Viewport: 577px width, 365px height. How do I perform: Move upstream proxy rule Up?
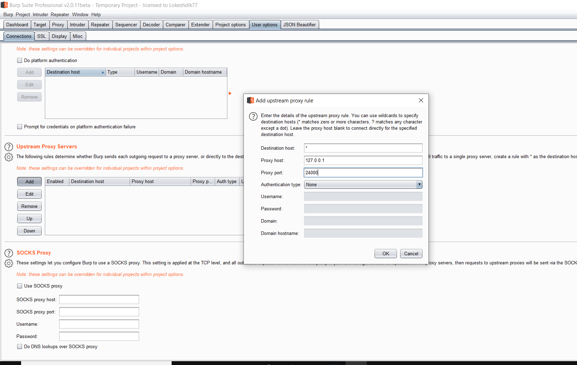[29, 218]
